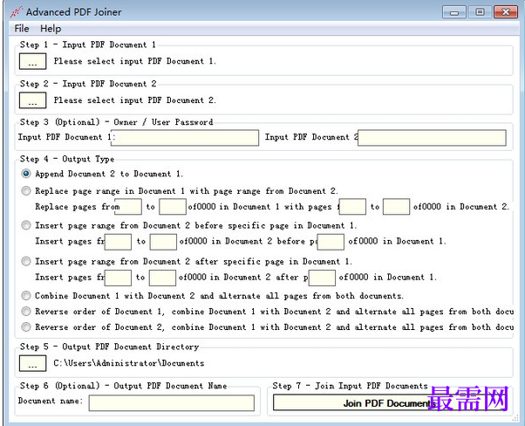525x426 pixels.
Task: Click 'before page' number field in Document 1
Action: [x=331, y=242]
